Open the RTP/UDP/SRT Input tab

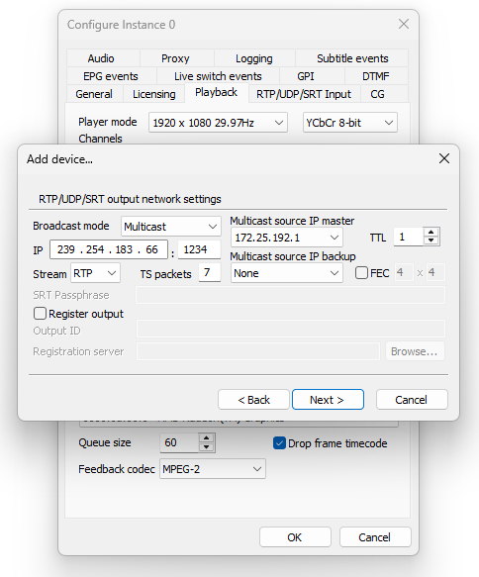[x=304, y=94]
